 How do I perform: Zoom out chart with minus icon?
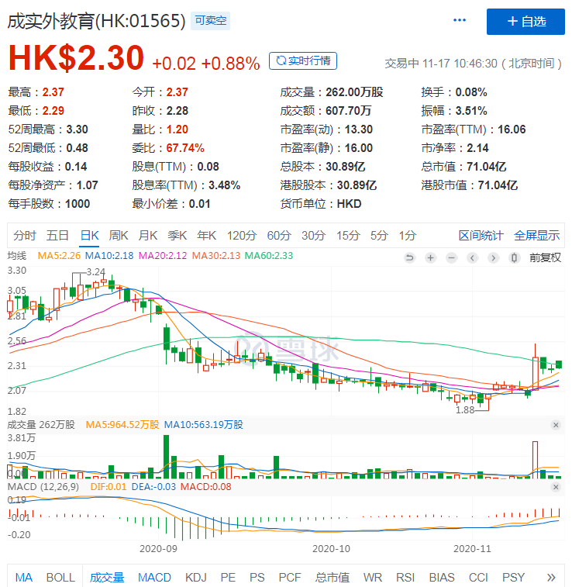(452, 257)
